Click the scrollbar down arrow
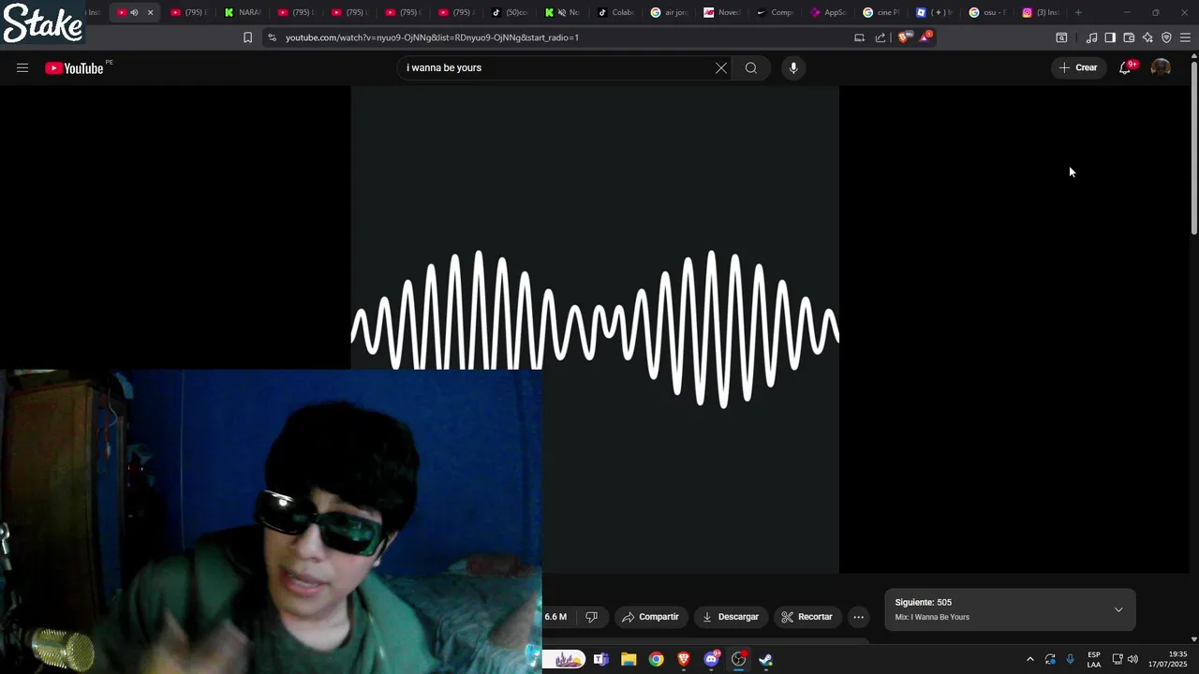 coord(1194,639)
